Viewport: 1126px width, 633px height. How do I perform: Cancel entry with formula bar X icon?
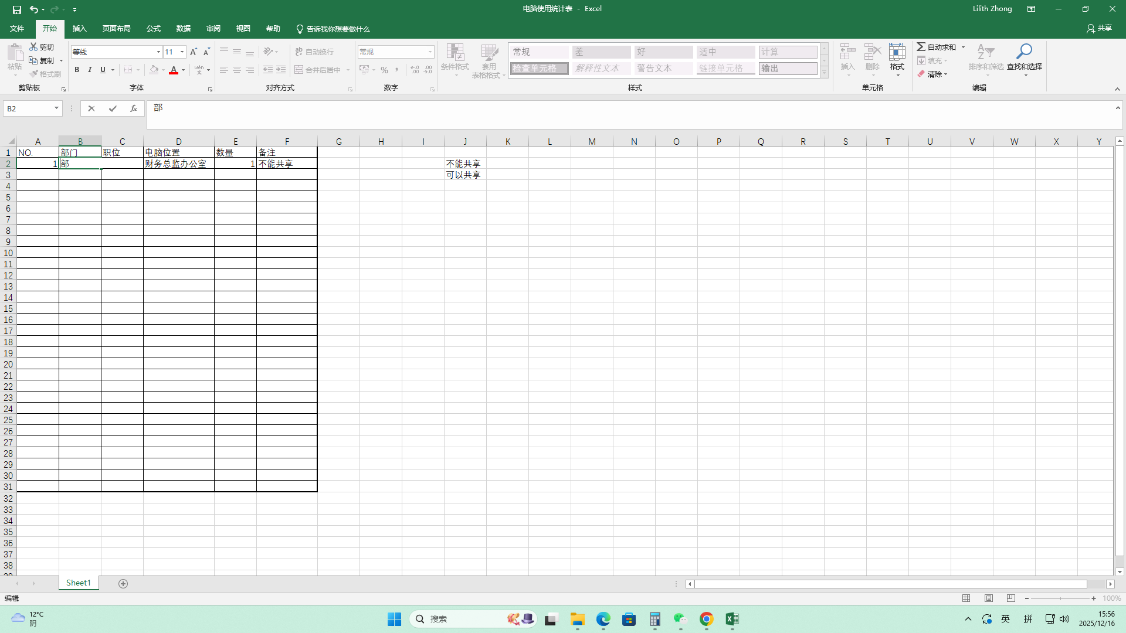point(91,108)
